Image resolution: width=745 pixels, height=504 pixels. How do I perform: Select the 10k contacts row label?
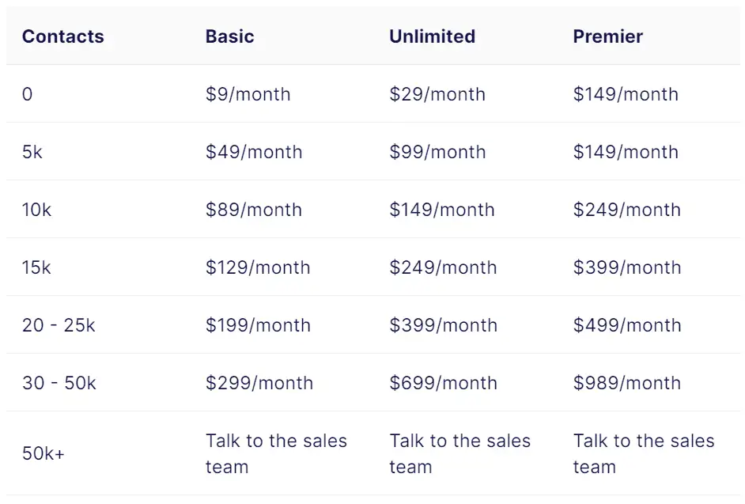tap(36, 210)
